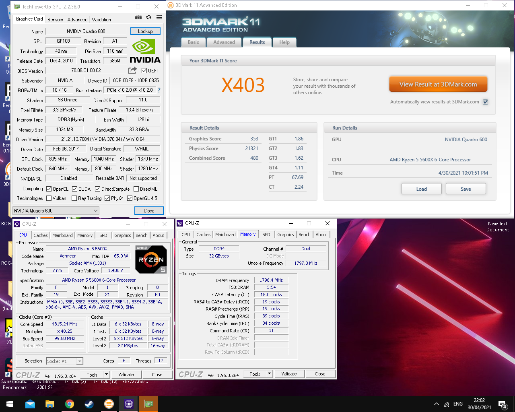The height and width of the screenshot is (412, 515).
Task: Expand Tools dropdown arrow in left CPU-Z
Action: pyautogui.click(x=106, y=375)
